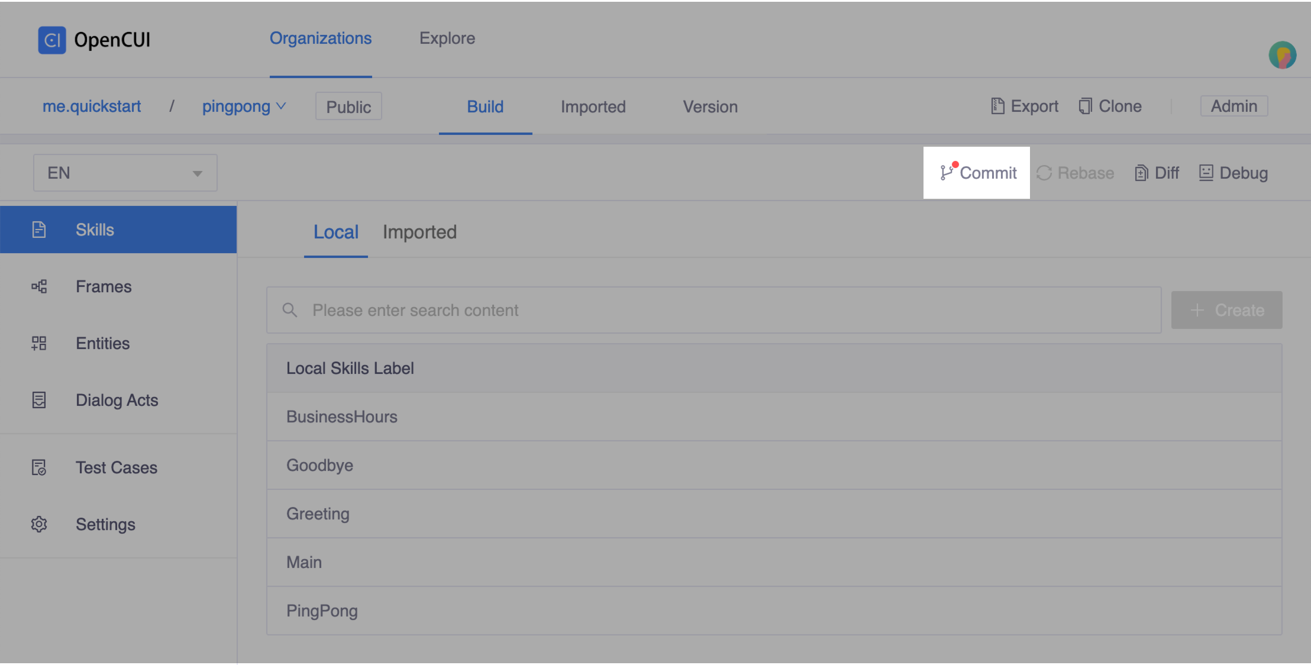This screenshot has height=665, width=1311.
Task: Expand the pingpong project dropdown chevron
Action: point(282,106)
